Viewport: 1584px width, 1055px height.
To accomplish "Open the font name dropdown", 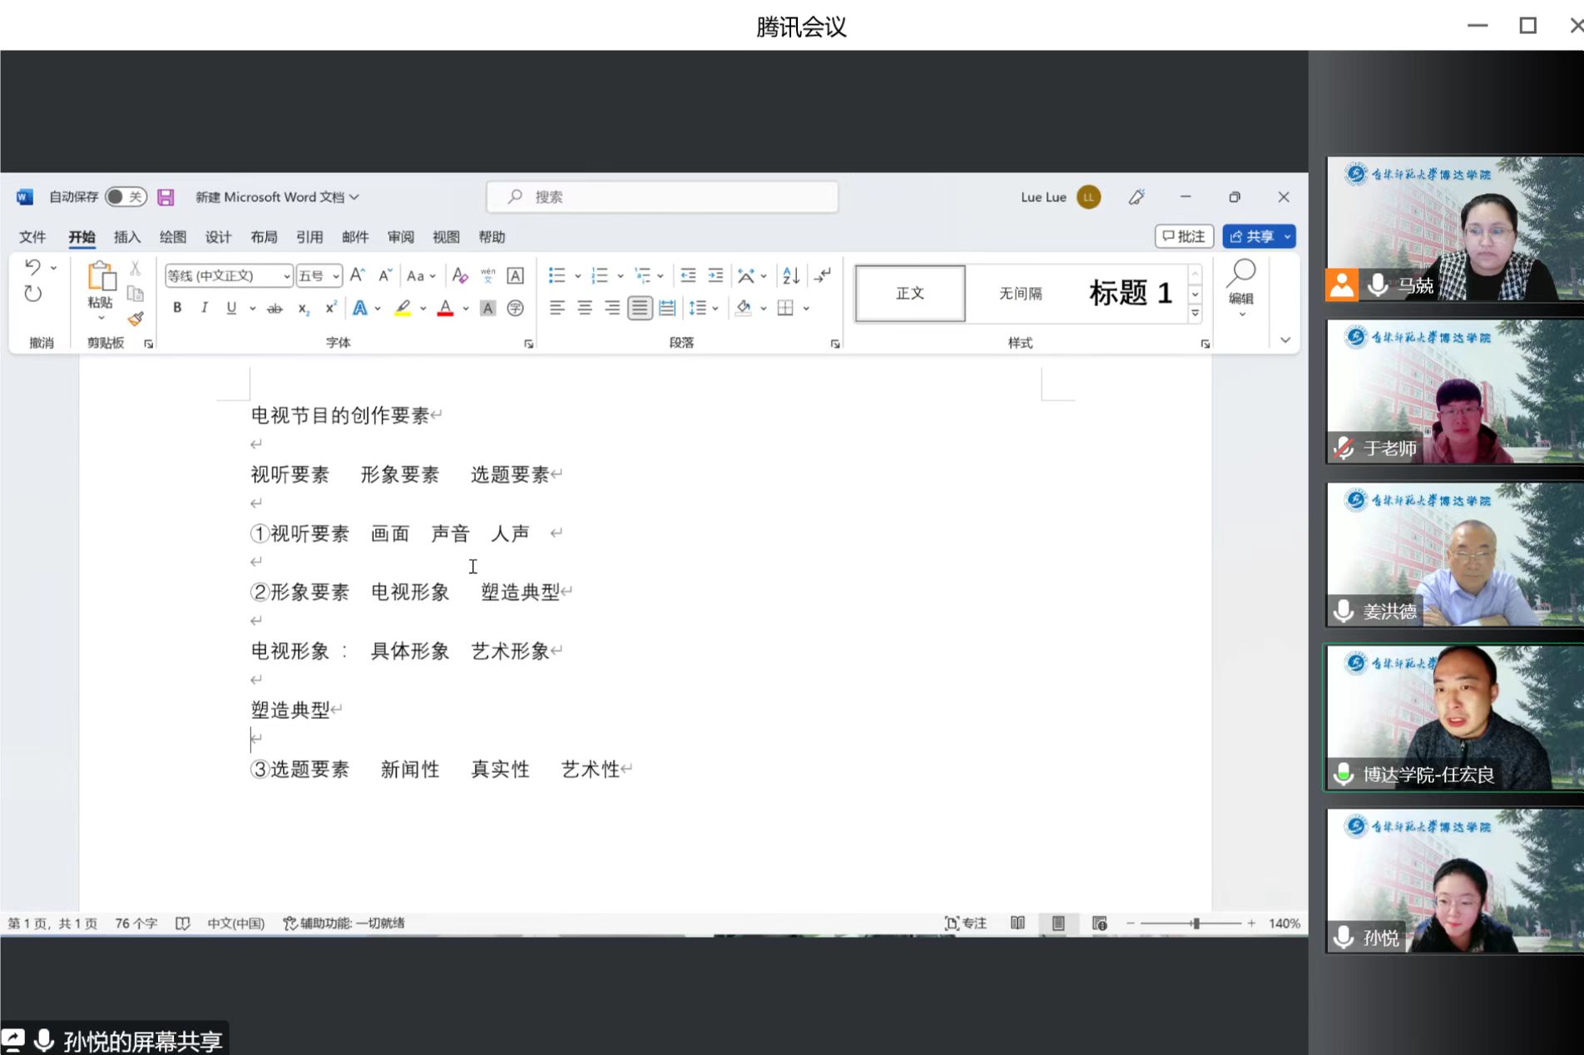I will [286, 276].
